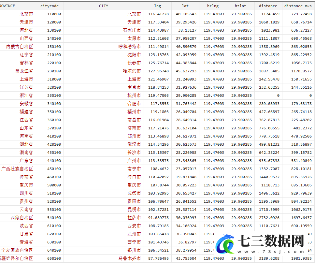The width and height of the screenshot is (315, 263).
Task: Click city cell 武汉市
Action: (134, 144)
